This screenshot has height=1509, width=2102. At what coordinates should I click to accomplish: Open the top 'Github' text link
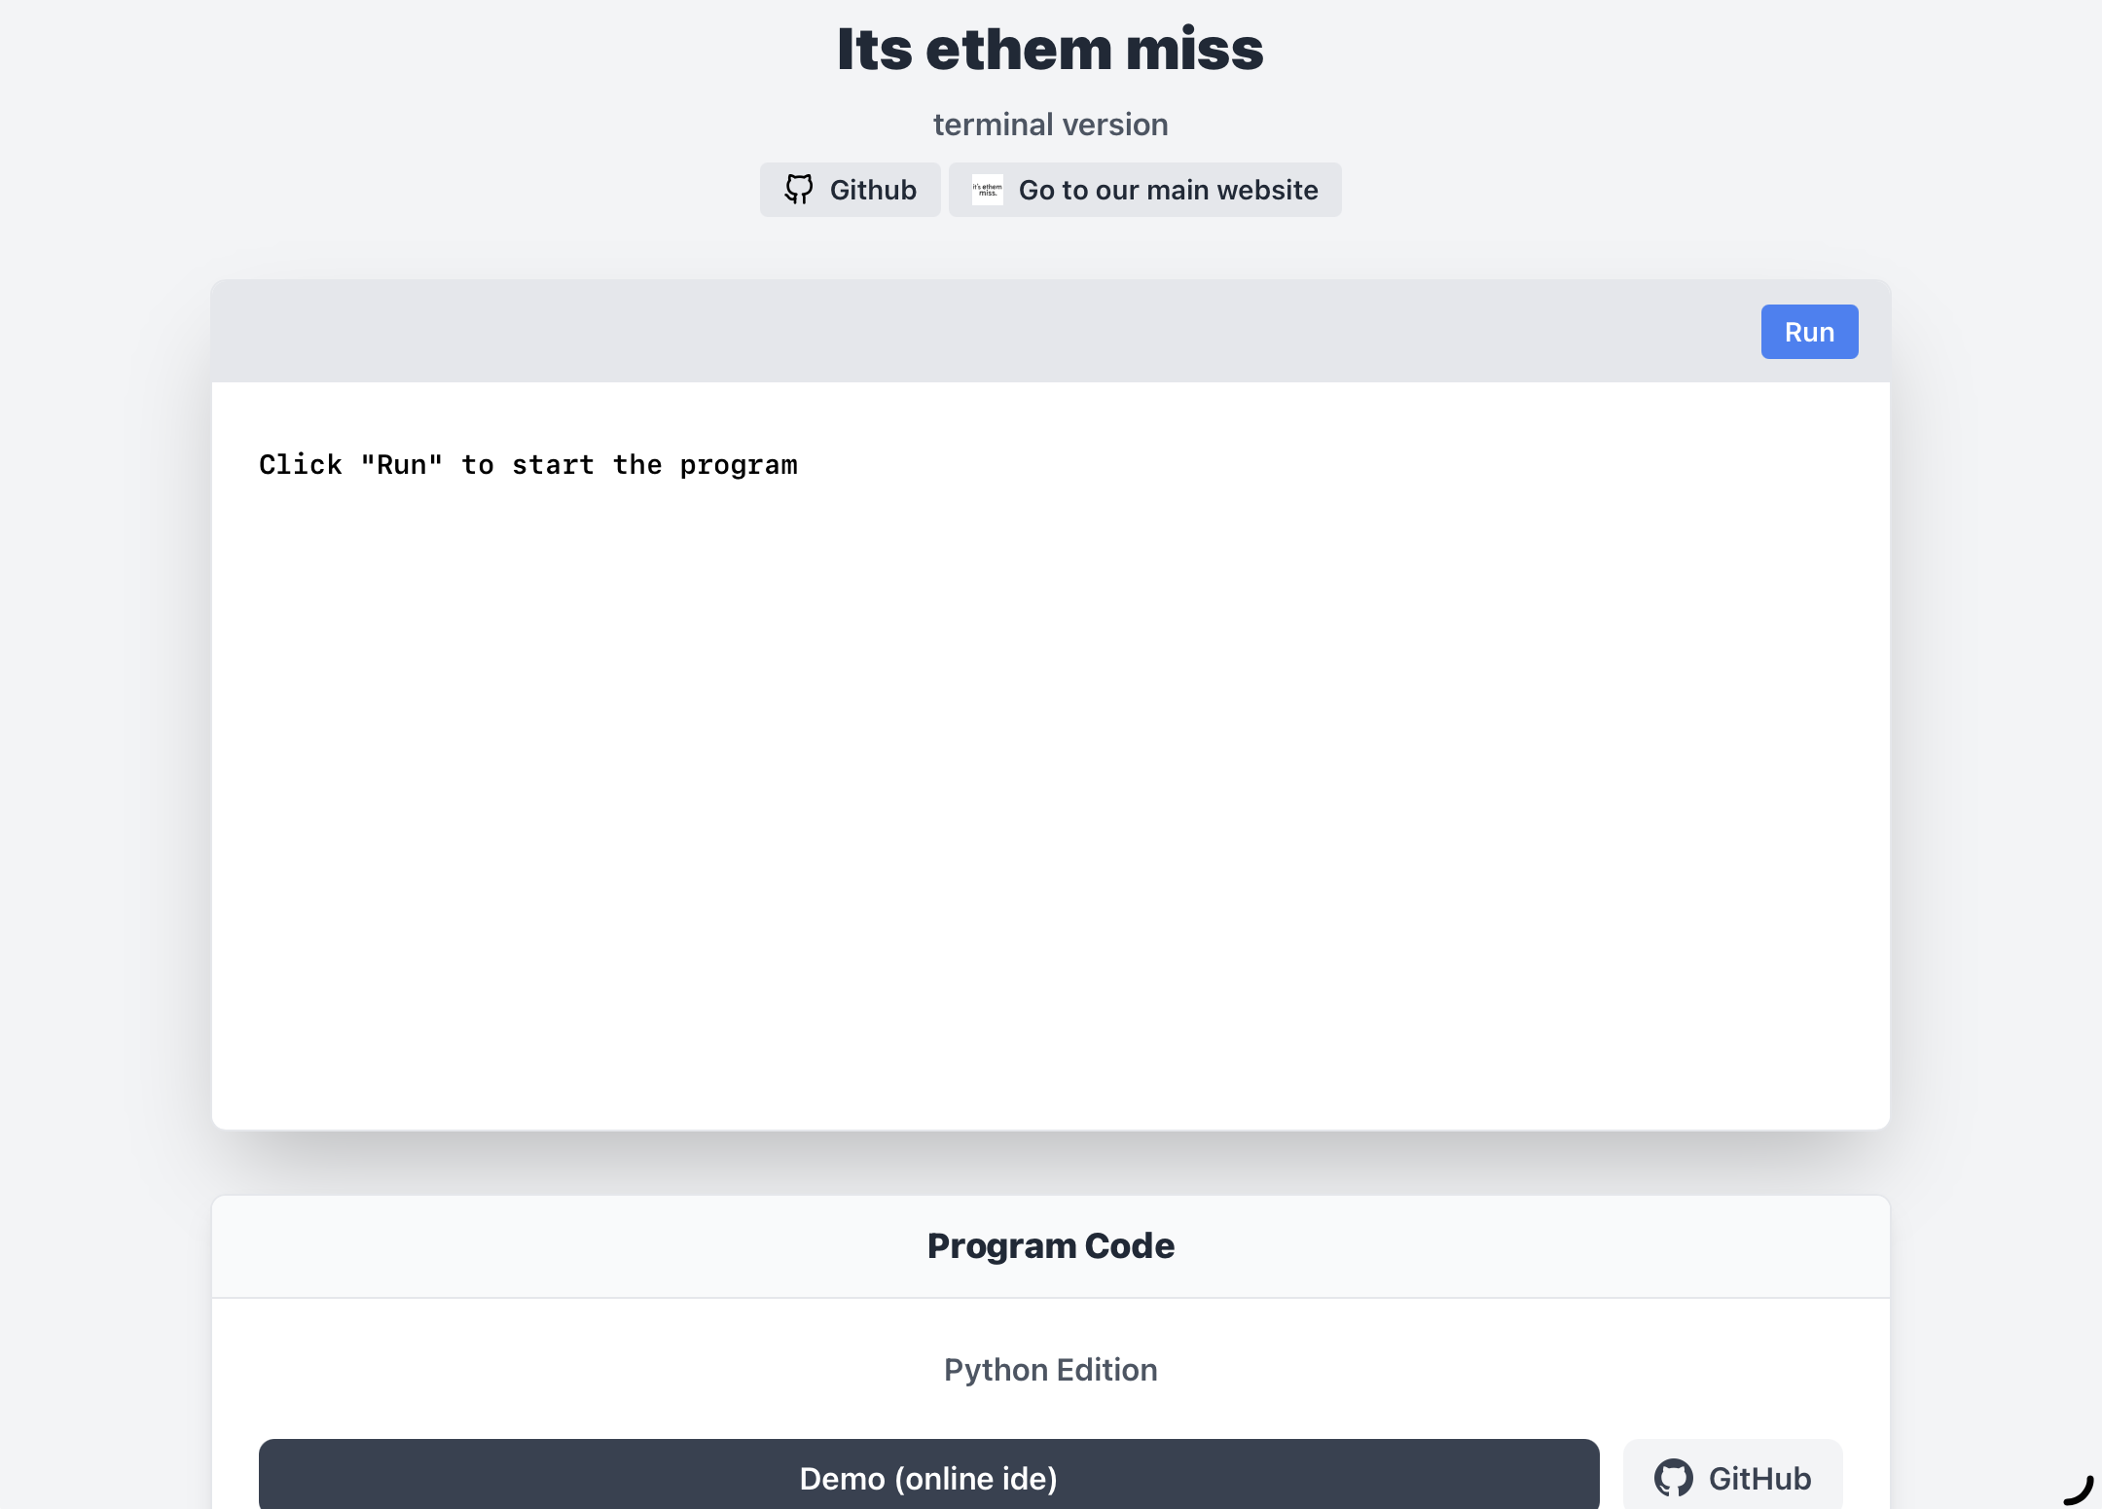[x=873, y=190]
